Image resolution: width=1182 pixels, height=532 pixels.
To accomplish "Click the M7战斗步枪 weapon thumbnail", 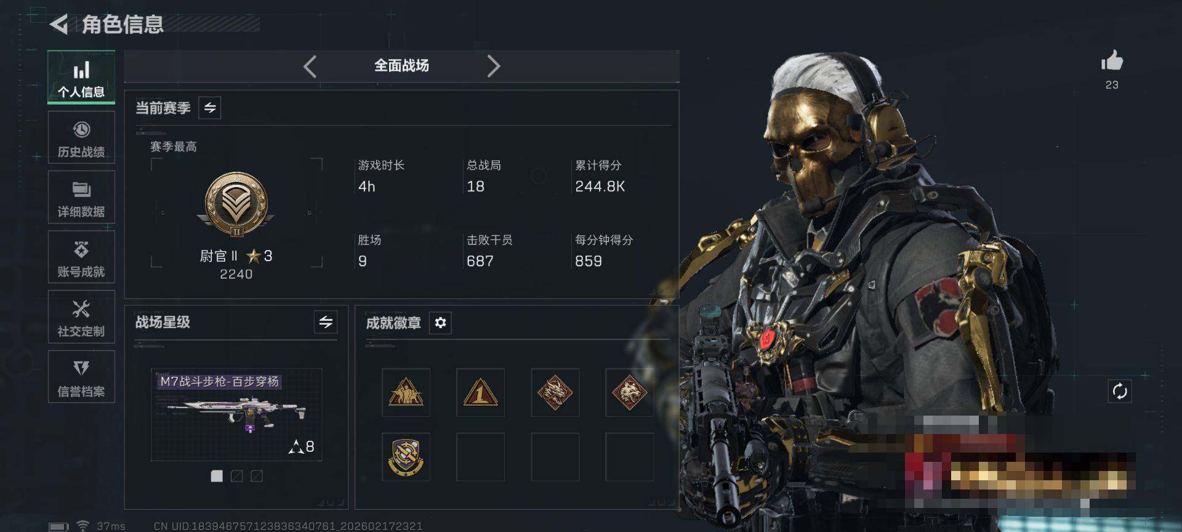I will point(236,415).
